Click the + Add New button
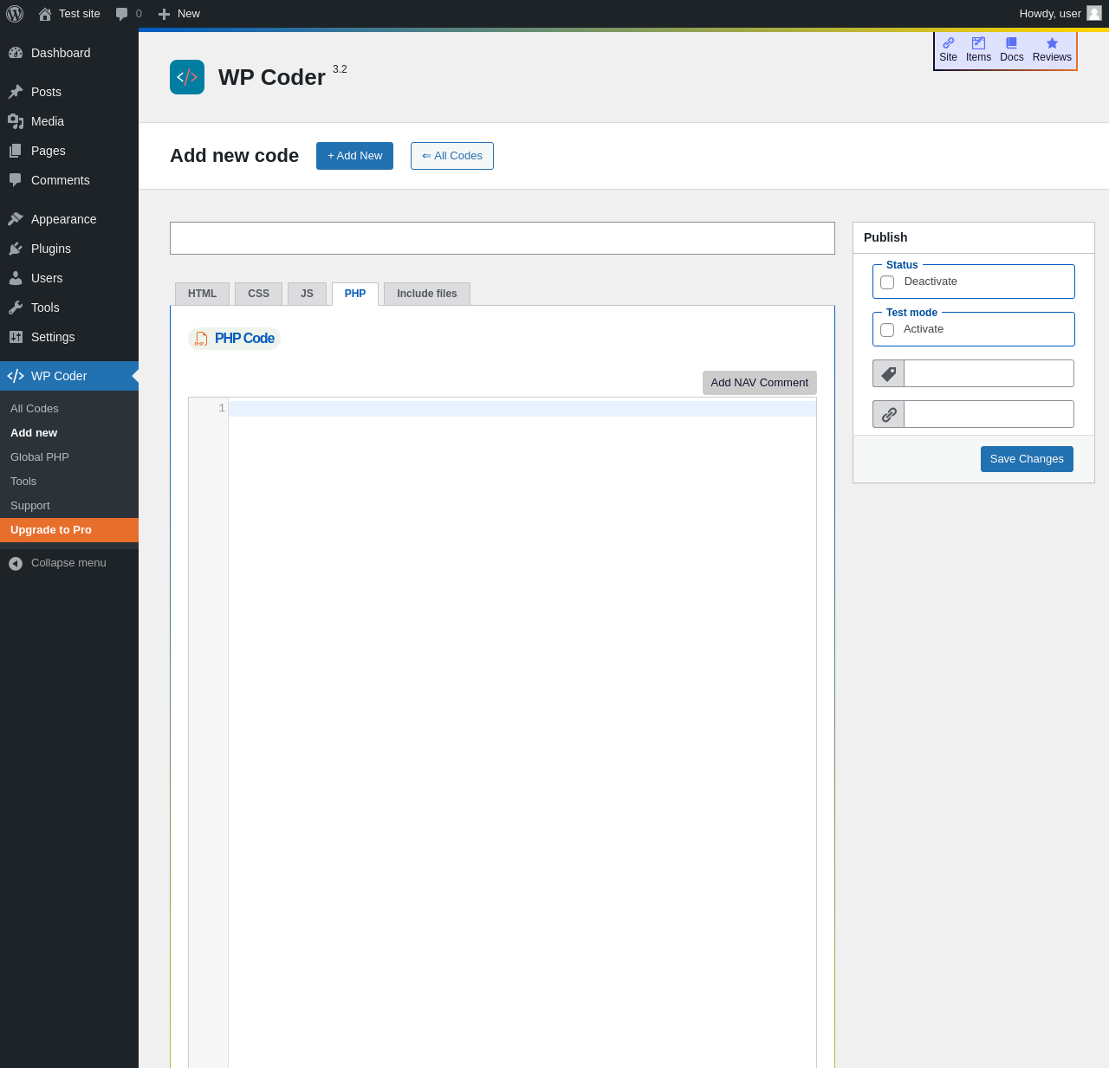This screenshot has height=1068, width=1109. click(x=354, y=156)
